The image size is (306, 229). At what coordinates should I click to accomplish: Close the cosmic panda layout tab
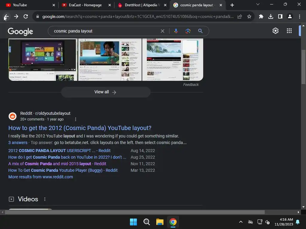[221, 5]
